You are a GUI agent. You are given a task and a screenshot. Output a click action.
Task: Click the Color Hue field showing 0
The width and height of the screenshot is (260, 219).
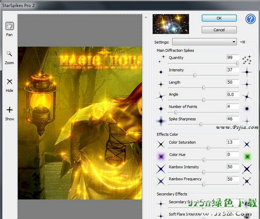(233, 154)
